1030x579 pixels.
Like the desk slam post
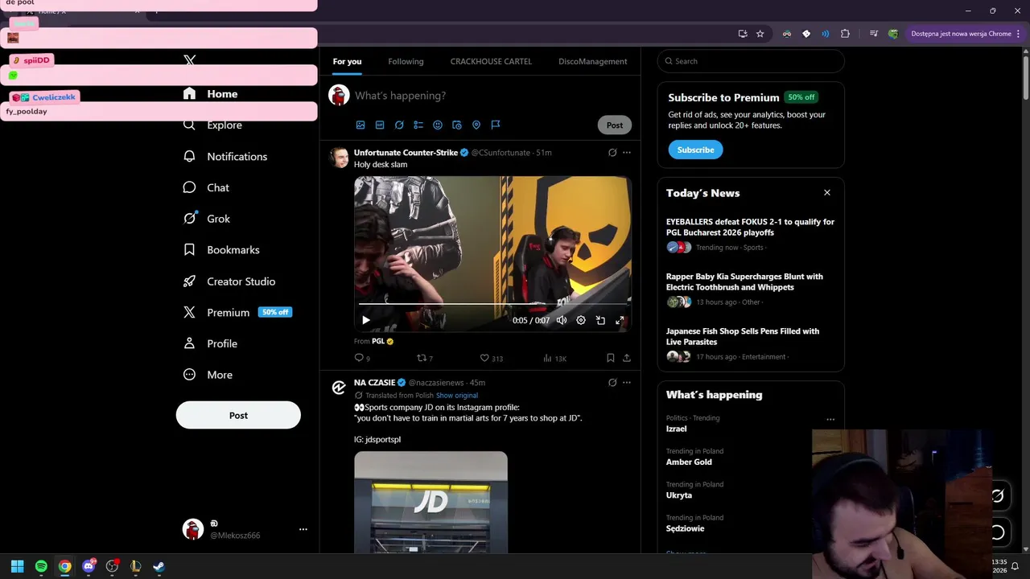coord(491,358)
